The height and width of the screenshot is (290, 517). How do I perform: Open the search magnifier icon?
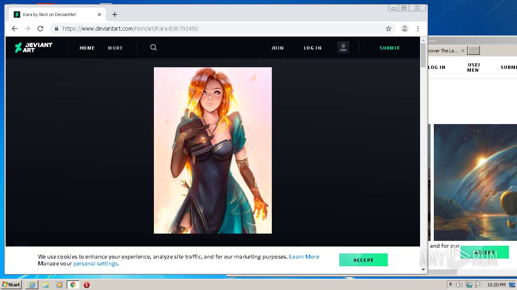(x=153, y=48)
